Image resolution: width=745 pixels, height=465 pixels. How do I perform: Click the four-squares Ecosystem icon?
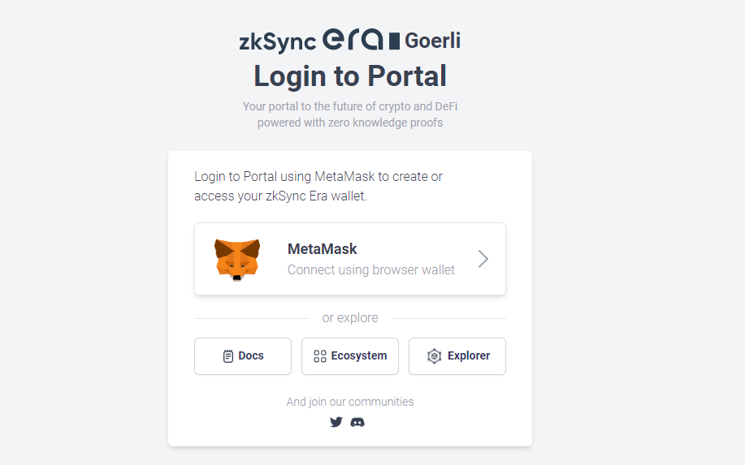(320, 356)
